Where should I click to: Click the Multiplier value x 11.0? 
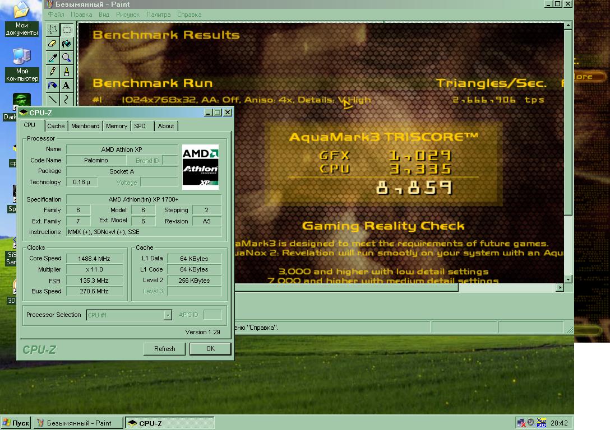[94, 269]
